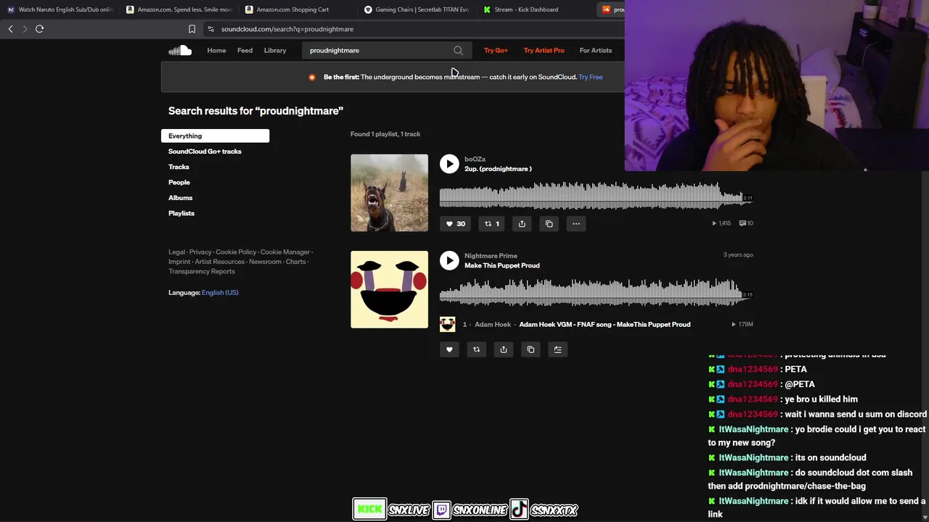Copy link for Make This Puppet Proud playlist
This screenshot has height=522, width=929.
pos(531,349)
